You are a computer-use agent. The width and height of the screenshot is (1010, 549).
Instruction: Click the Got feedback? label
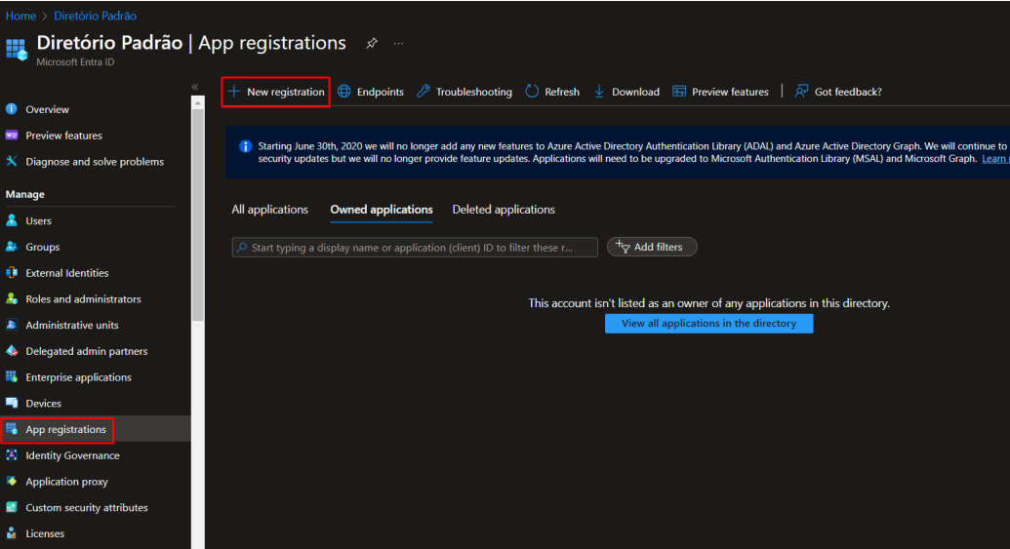[x=848, y=92]
